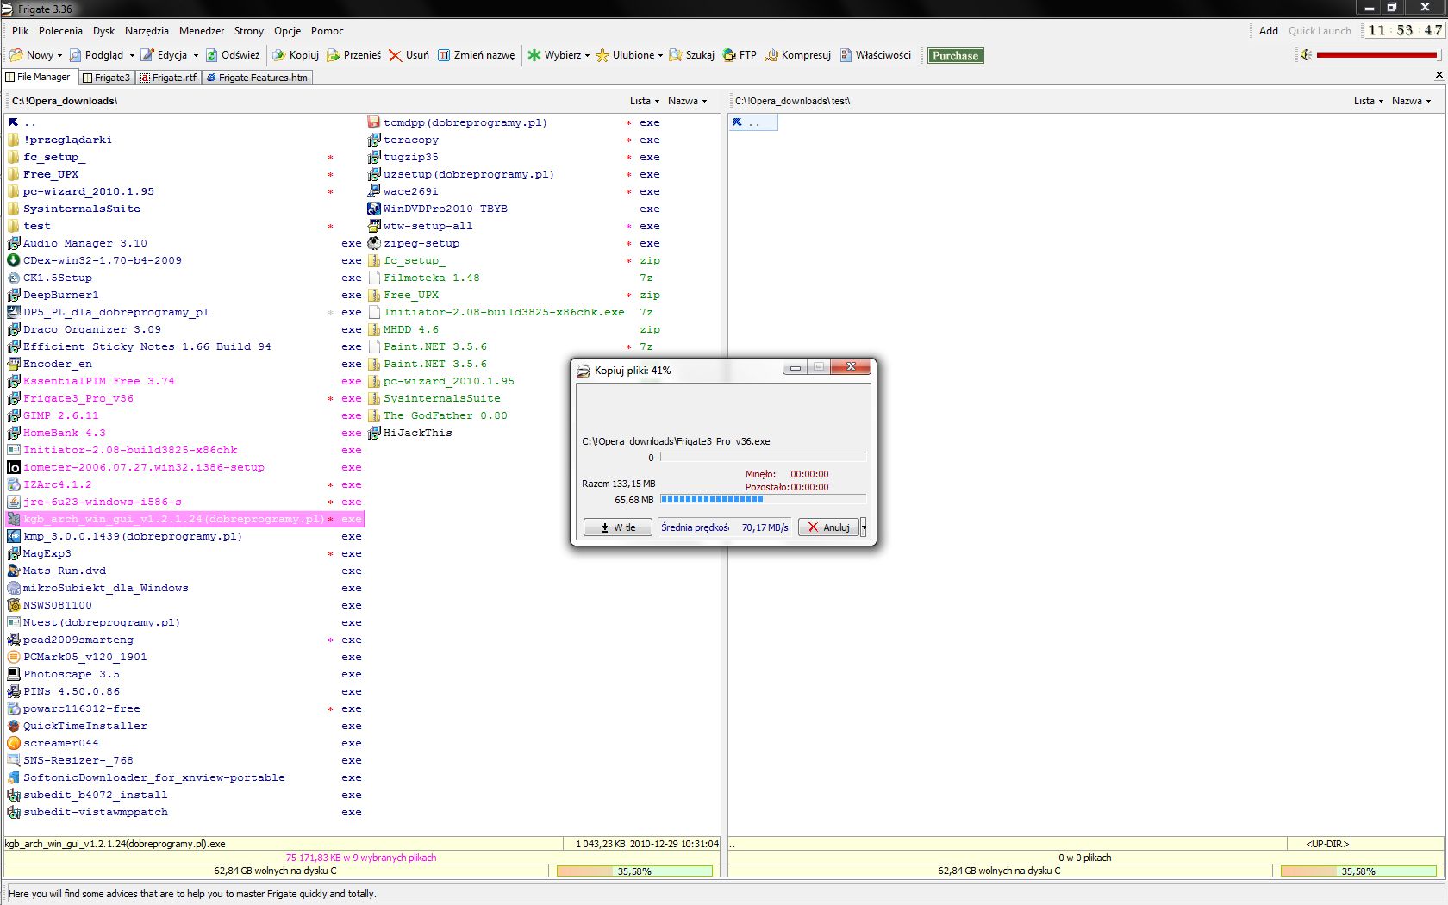1448x905 pixels.
Task: Open the FTP connection tool
Action: pos(740,55)
